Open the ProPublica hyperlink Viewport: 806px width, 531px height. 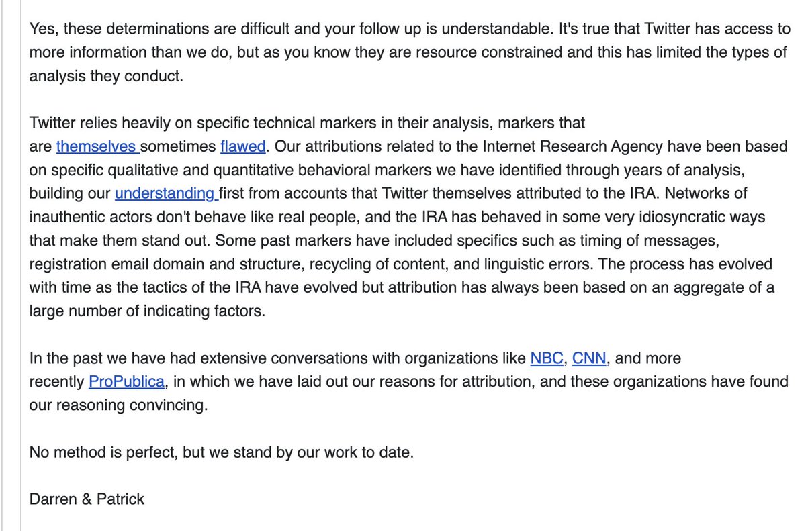click(126, 383)
